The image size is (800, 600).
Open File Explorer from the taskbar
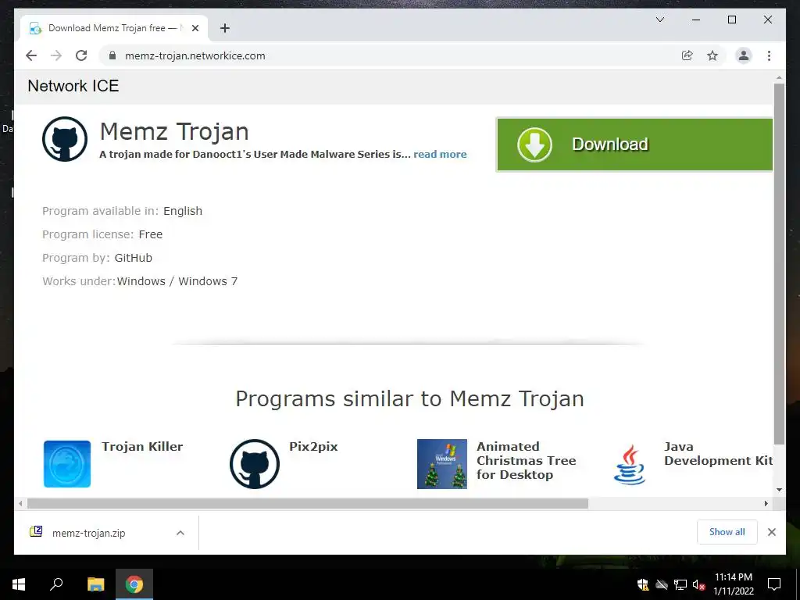95,584
